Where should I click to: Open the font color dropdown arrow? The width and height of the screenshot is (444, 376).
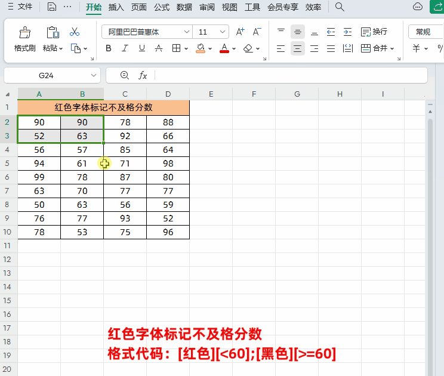(234, 49)
